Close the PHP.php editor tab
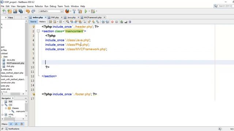234x131 pixels. click(61, 17)
